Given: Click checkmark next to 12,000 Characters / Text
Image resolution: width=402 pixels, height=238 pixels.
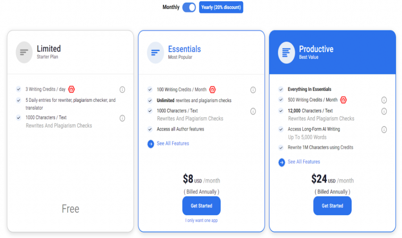Looking at the screenshot, I should tap(281, 110).
